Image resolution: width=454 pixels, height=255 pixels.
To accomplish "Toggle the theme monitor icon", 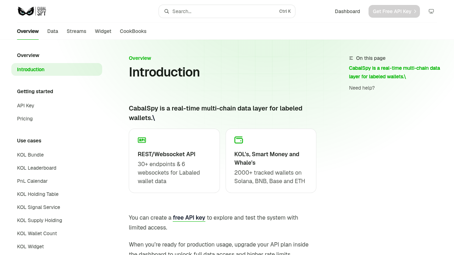I will click(x=431, y=11).
